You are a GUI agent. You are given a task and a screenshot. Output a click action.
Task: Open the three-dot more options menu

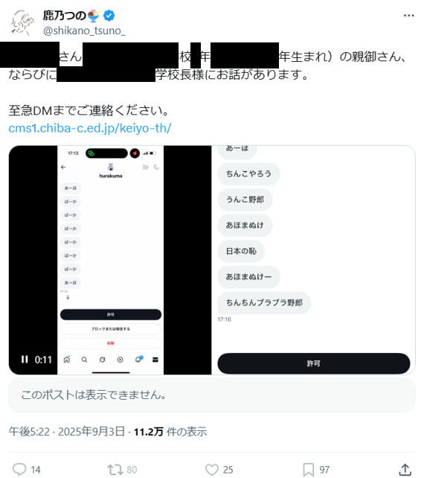(x=408, y=15)
